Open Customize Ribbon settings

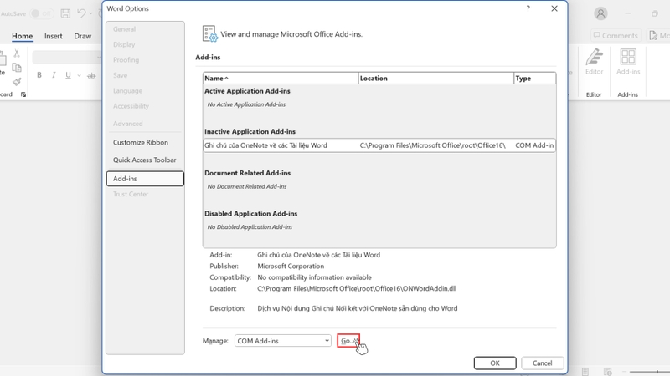(141, 142)
